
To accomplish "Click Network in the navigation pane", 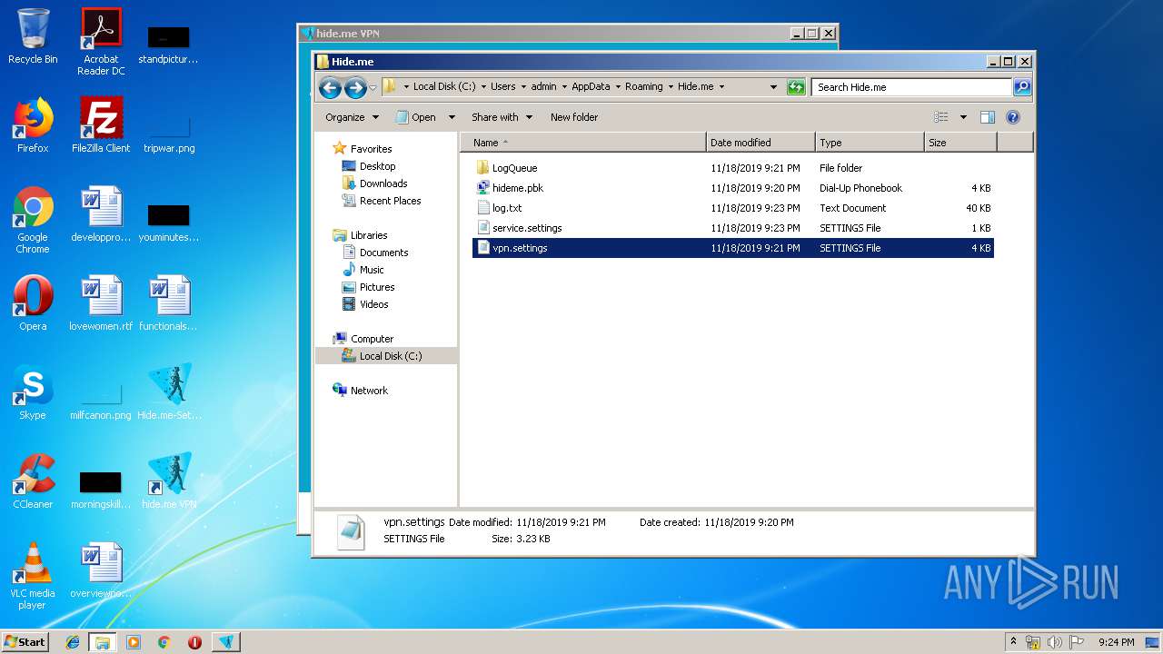I will 369,391.
